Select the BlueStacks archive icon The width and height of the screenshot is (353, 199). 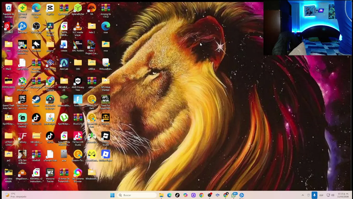tap(36, 83)
